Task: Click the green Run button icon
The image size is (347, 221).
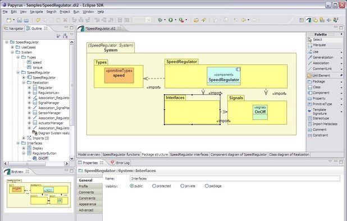Action: 170,20
